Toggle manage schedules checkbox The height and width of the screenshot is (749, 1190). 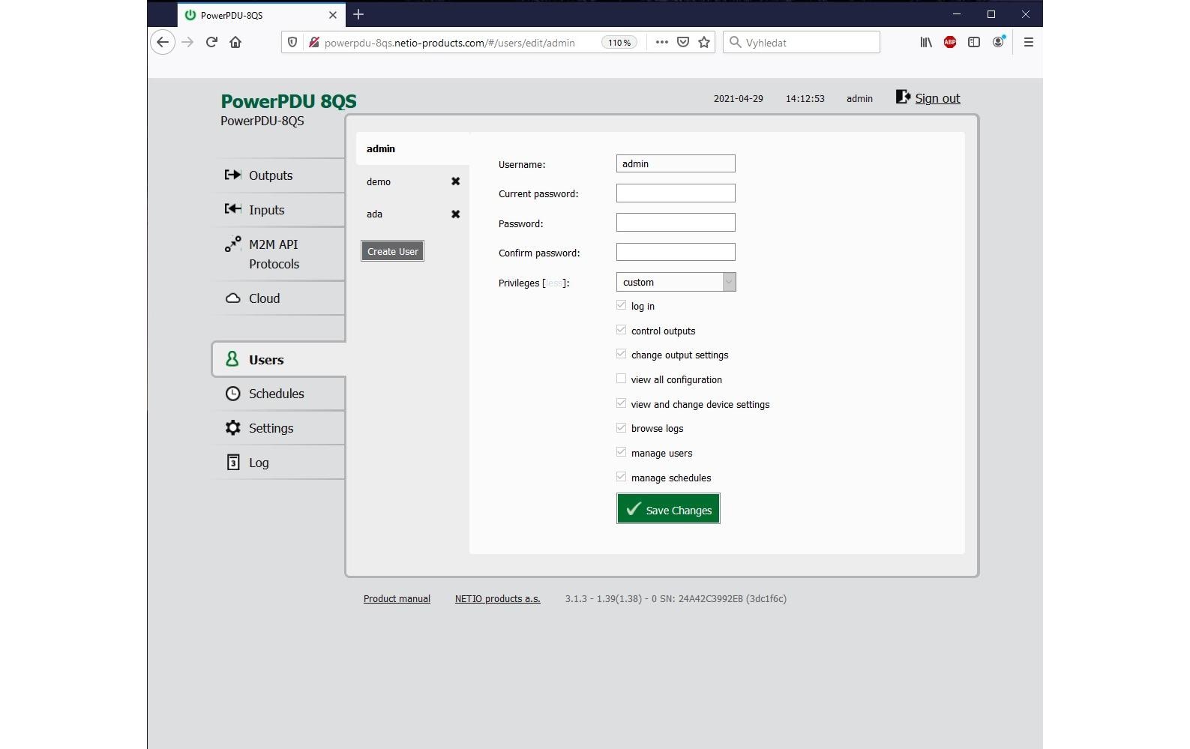[x=621, y=477]
